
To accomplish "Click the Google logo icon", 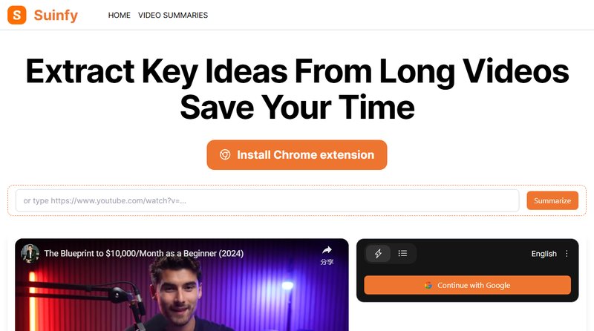I will (428, 286).
